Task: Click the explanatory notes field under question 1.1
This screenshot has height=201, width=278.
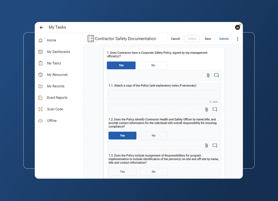Action: 164,94
